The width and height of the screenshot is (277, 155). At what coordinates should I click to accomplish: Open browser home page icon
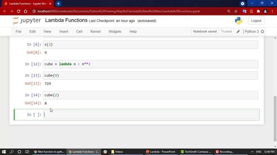tap(26, 11)
